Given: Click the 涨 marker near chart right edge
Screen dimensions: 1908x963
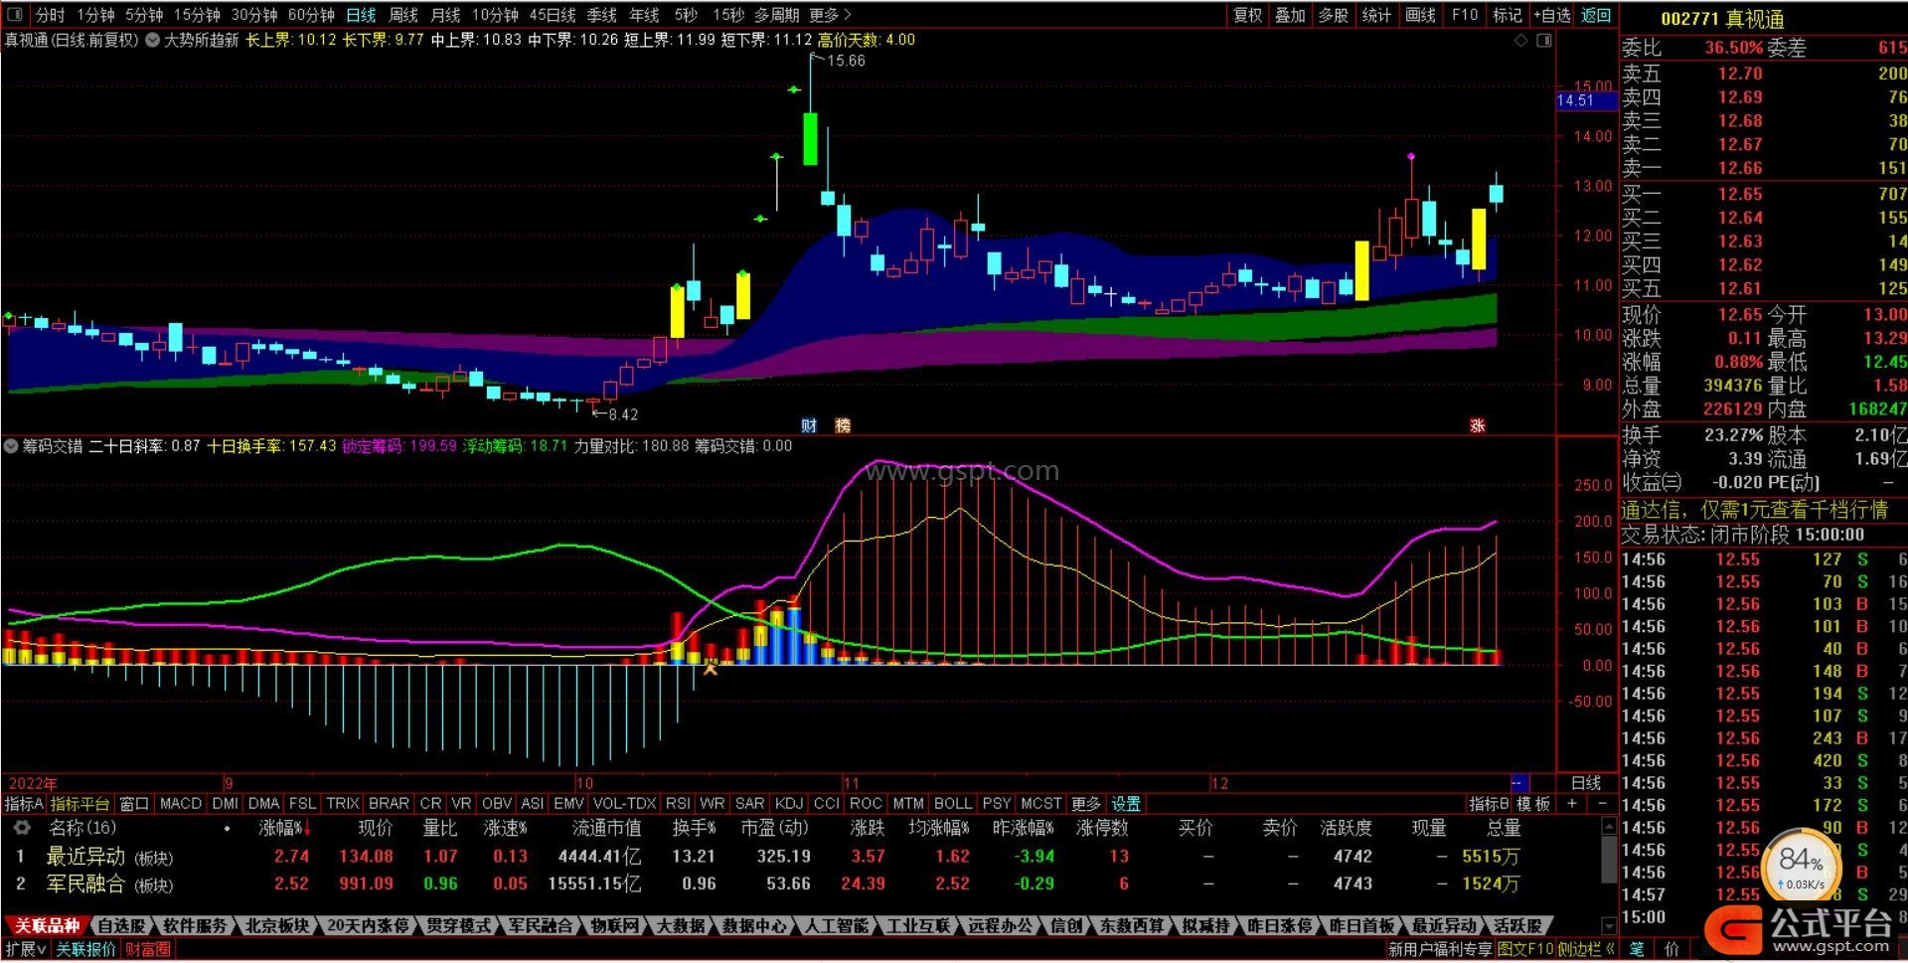Looking at the screenshot, I should pyautogui.click(x=1478, y=425).
